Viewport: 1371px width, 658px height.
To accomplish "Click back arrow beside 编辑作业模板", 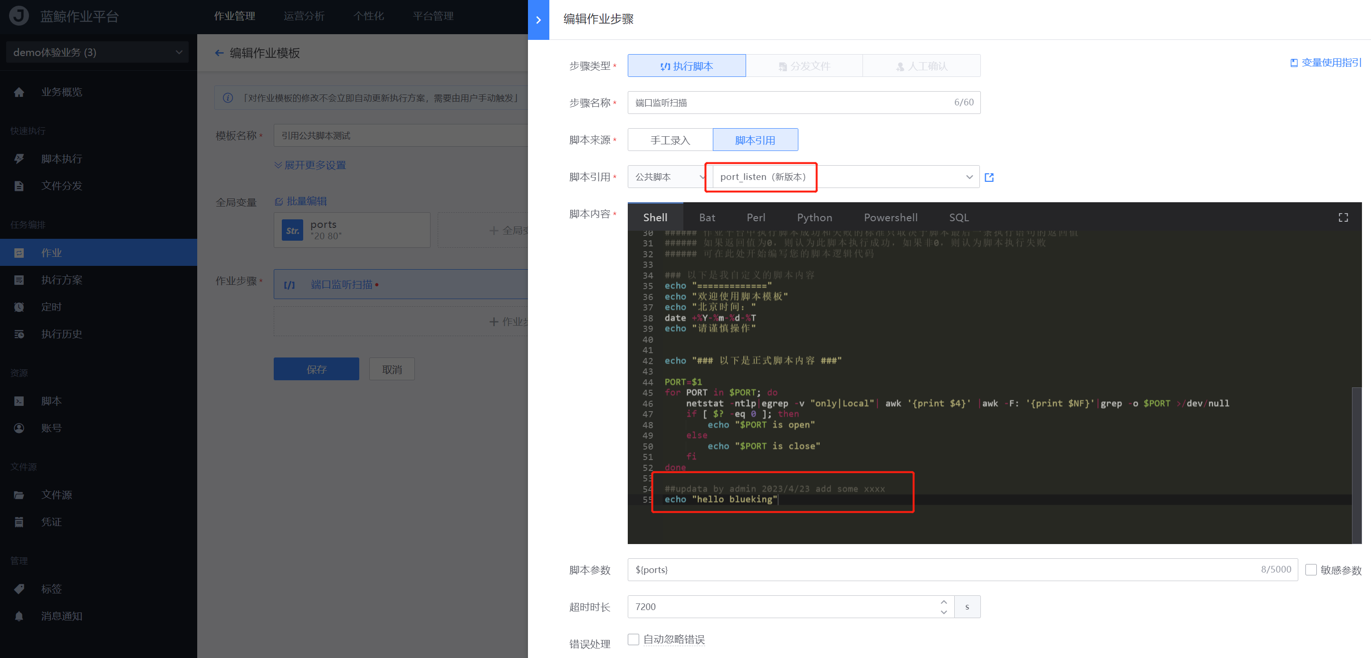I will 219,53.
